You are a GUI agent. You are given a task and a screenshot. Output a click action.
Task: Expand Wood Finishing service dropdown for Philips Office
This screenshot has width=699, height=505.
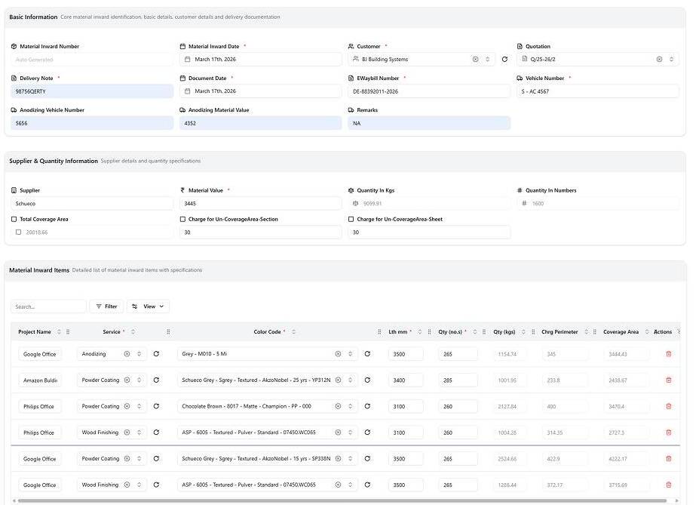click(x=139, y=433)
